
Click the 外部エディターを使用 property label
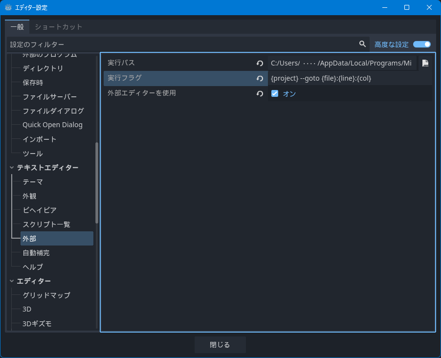tap(142, 93)
